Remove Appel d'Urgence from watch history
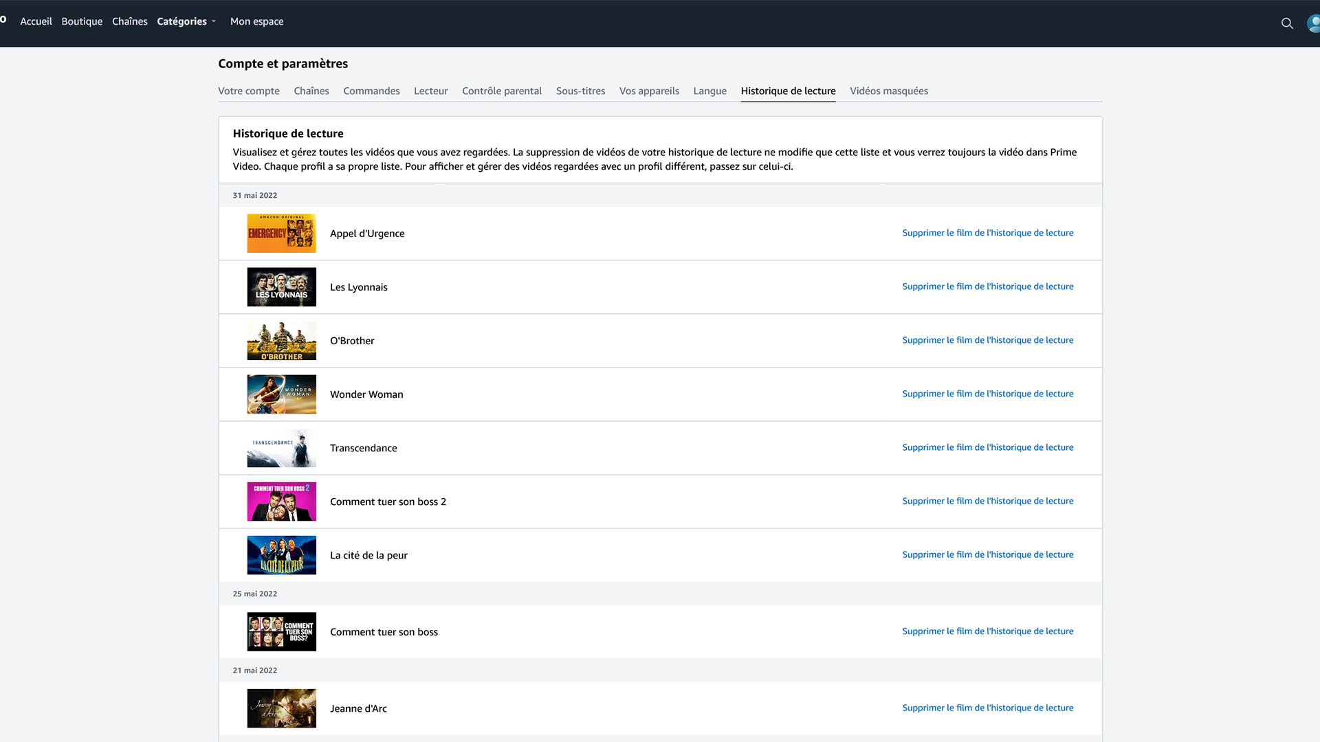1320x742 pixels. (x=988, y=233)
